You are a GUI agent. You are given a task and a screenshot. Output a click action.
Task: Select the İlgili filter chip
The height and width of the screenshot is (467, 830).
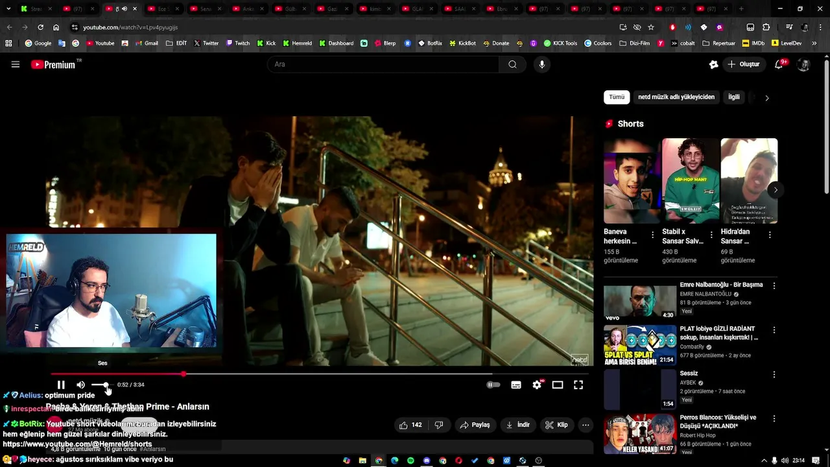tap(734, 97)
